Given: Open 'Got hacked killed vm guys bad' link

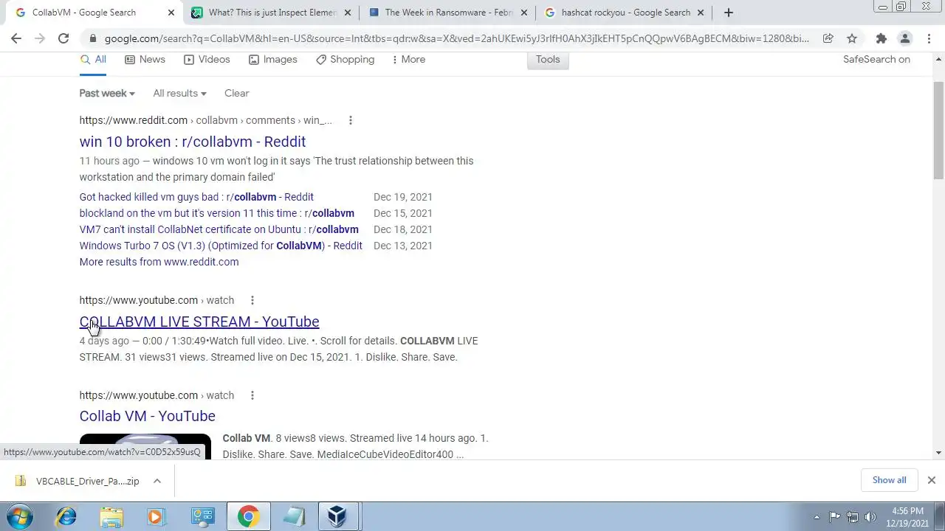Looking at the screenshot, I should point(196,197).
